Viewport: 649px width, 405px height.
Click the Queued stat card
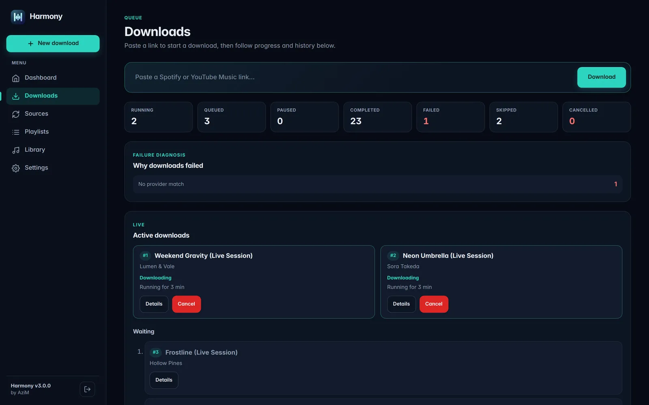pos(232,117)
